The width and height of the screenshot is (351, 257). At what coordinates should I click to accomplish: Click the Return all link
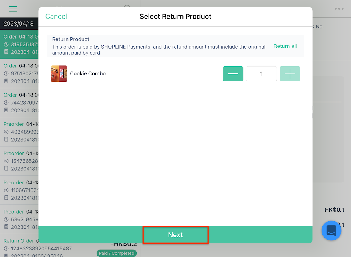click(285, 46)
